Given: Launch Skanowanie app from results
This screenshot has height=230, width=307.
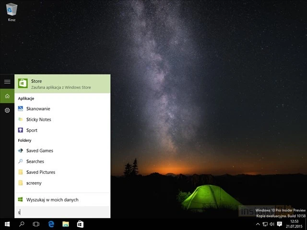Looking at the screenshot, I should [38, 109].
